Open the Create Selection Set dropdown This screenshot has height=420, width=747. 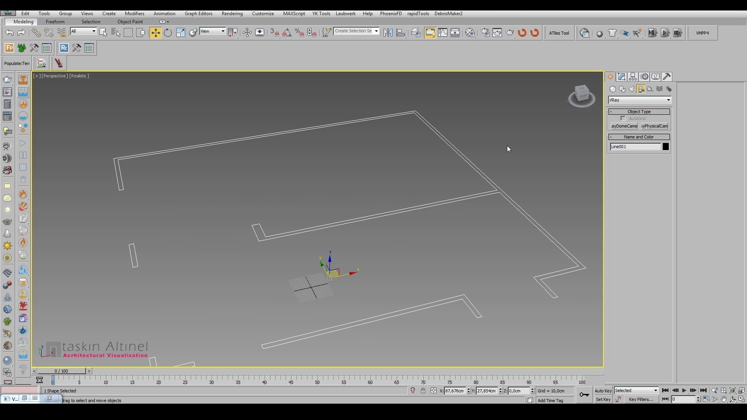point(356,31)
